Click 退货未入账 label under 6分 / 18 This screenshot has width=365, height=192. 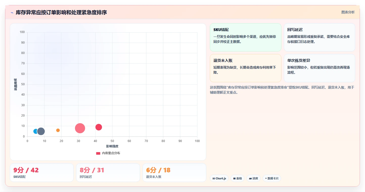click(154, 177)
